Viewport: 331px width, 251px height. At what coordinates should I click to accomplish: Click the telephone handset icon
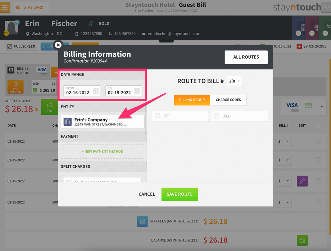coord(110,34)
